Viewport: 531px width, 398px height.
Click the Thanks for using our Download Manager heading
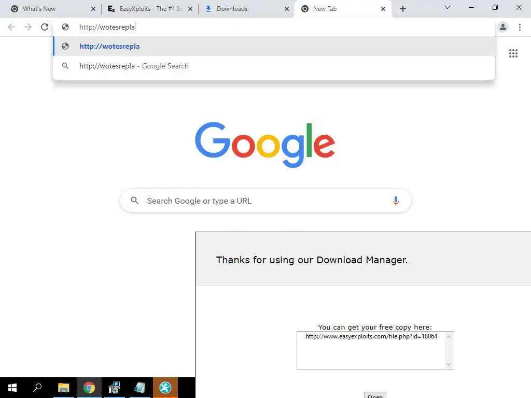tap(312, 260)
